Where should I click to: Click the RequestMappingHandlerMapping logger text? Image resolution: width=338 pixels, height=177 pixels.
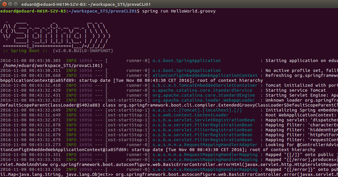(204, 155)
